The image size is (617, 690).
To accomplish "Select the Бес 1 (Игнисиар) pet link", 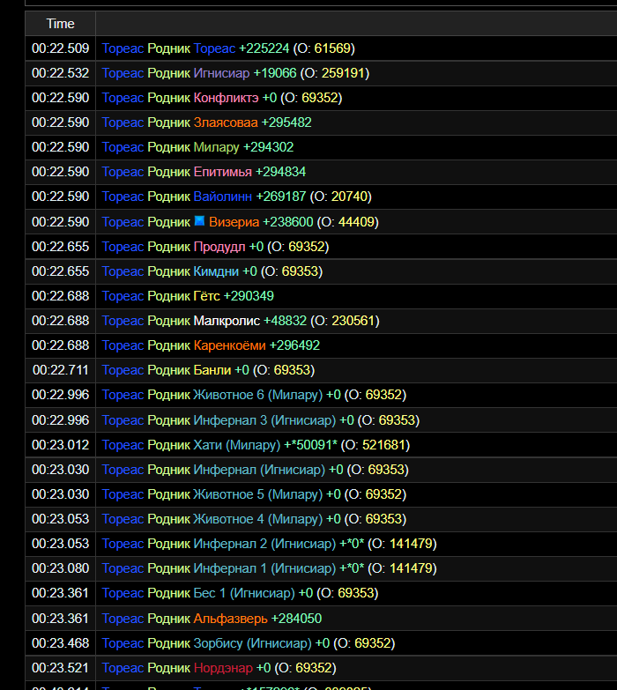I will (244, 593).
